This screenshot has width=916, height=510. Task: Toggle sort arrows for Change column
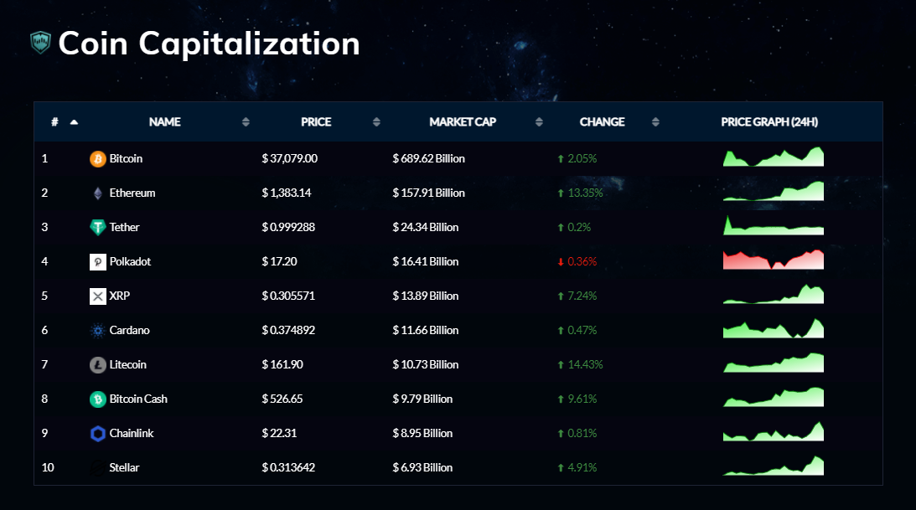click(655, 122)
